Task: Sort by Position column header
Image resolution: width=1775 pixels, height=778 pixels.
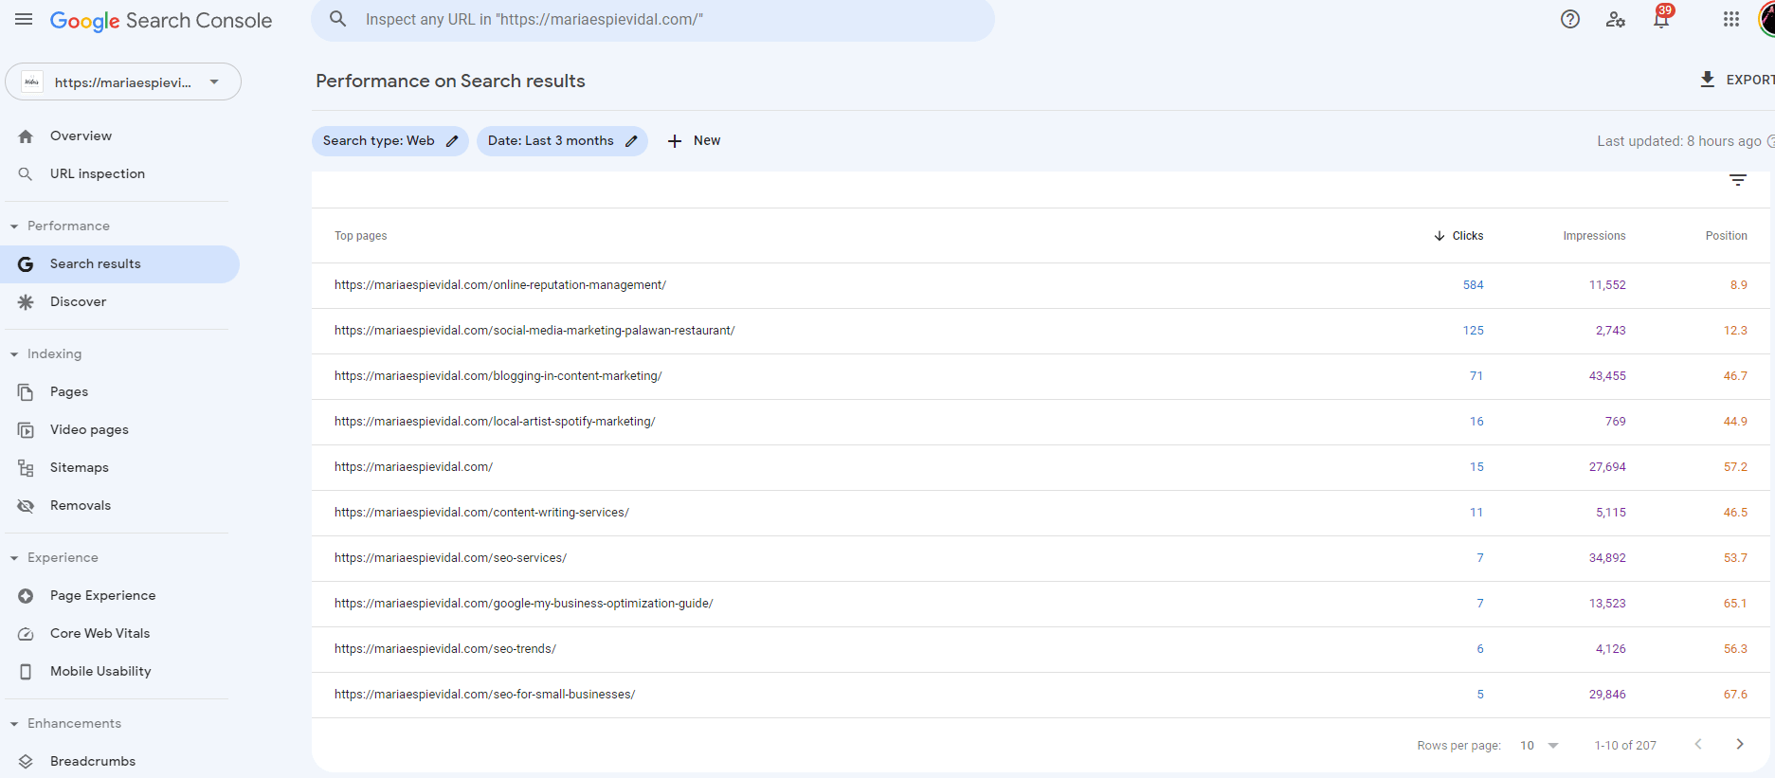Action: (x=1727, y=236)
